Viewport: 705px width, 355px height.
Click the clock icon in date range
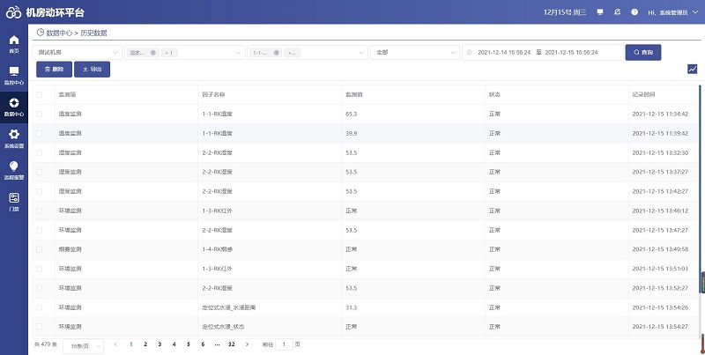coord(470,53)
